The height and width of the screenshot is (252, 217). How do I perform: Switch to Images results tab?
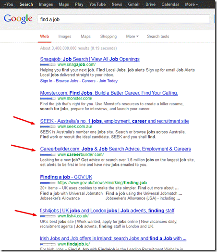(x=65, y=37)
